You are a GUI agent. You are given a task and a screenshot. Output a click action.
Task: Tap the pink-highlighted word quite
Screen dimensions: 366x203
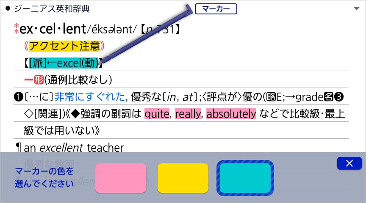[x=157, y=114]
